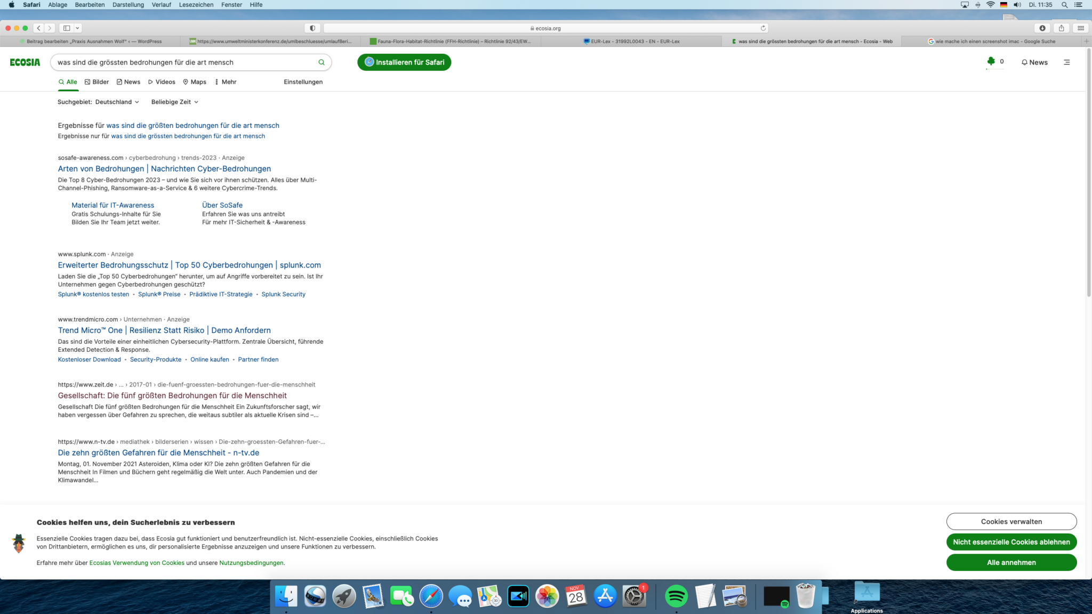The width and height of the screenshot is (1092, 614).
Task: Click the Alle annehmen button
Action: pos(1011,562)
